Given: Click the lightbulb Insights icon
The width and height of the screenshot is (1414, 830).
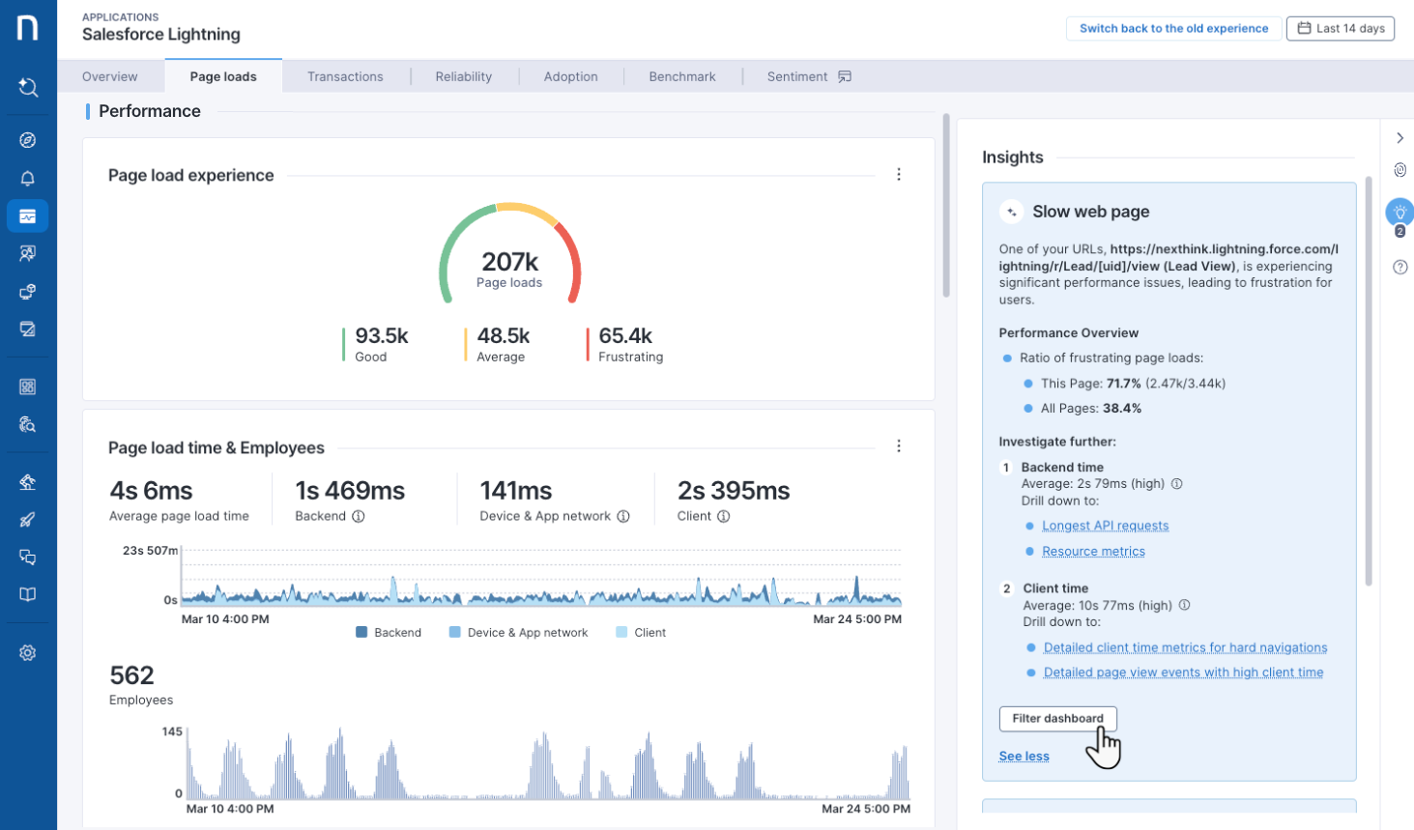Looking at the screenshot, I should [x=1400, y=212].
